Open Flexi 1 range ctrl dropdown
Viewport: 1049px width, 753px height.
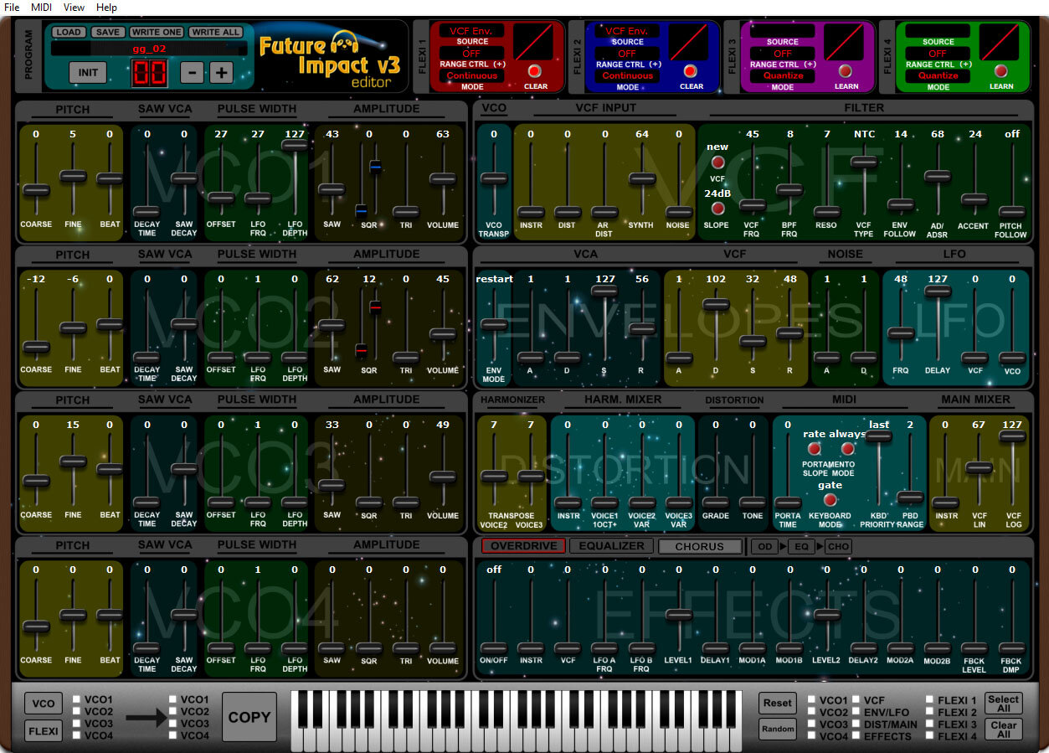471,54
